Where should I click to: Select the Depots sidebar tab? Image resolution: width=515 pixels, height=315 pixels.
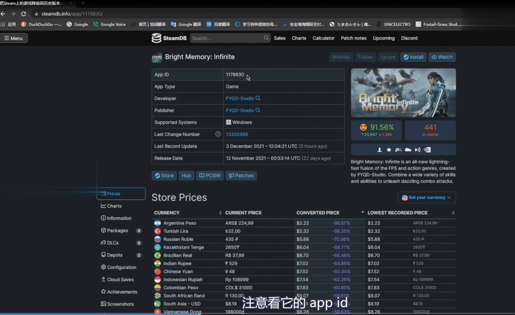pyautogui.click(x=121, y=255)
